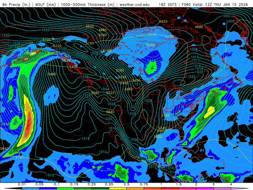Image resolution: width=253 pixels, height=190 pixels.
Task: Pick the dark green 0.25–0.35 legend swatch
Action: click(100, 188)
